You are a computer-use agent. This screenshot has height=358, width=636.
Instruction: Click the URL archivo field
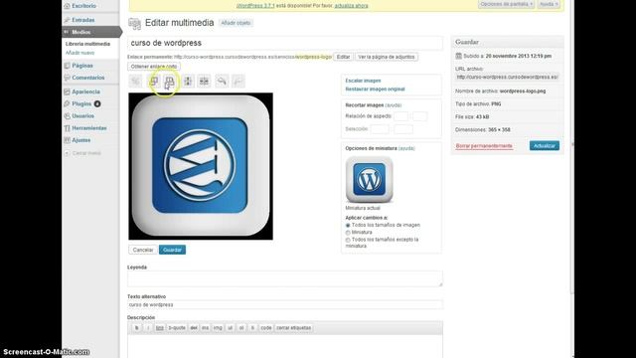coord(507,78)
